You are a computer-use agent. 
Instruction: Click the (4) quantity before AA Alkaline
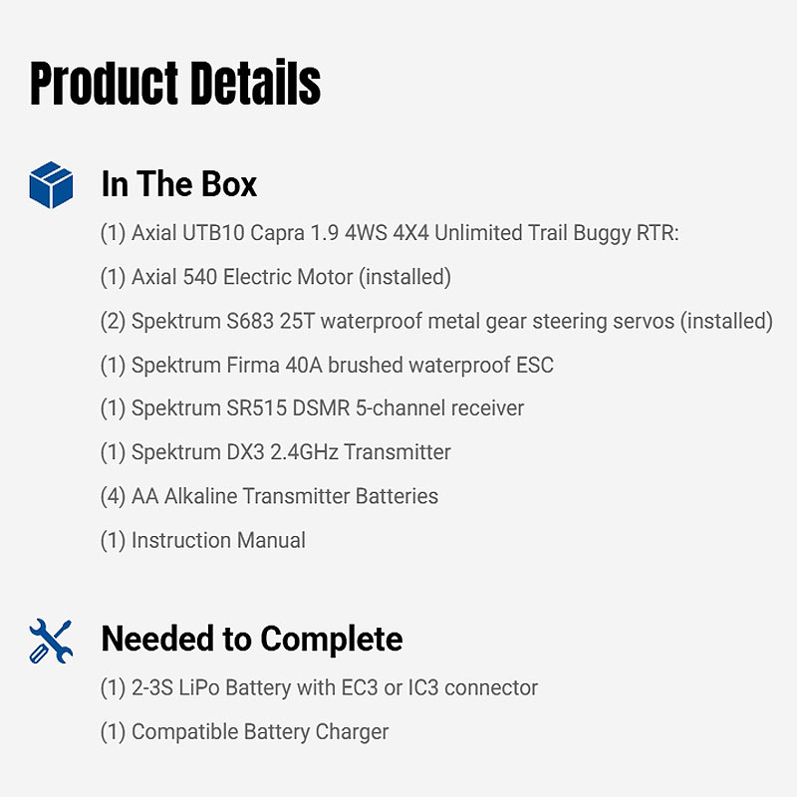click(x=113, y=496)
